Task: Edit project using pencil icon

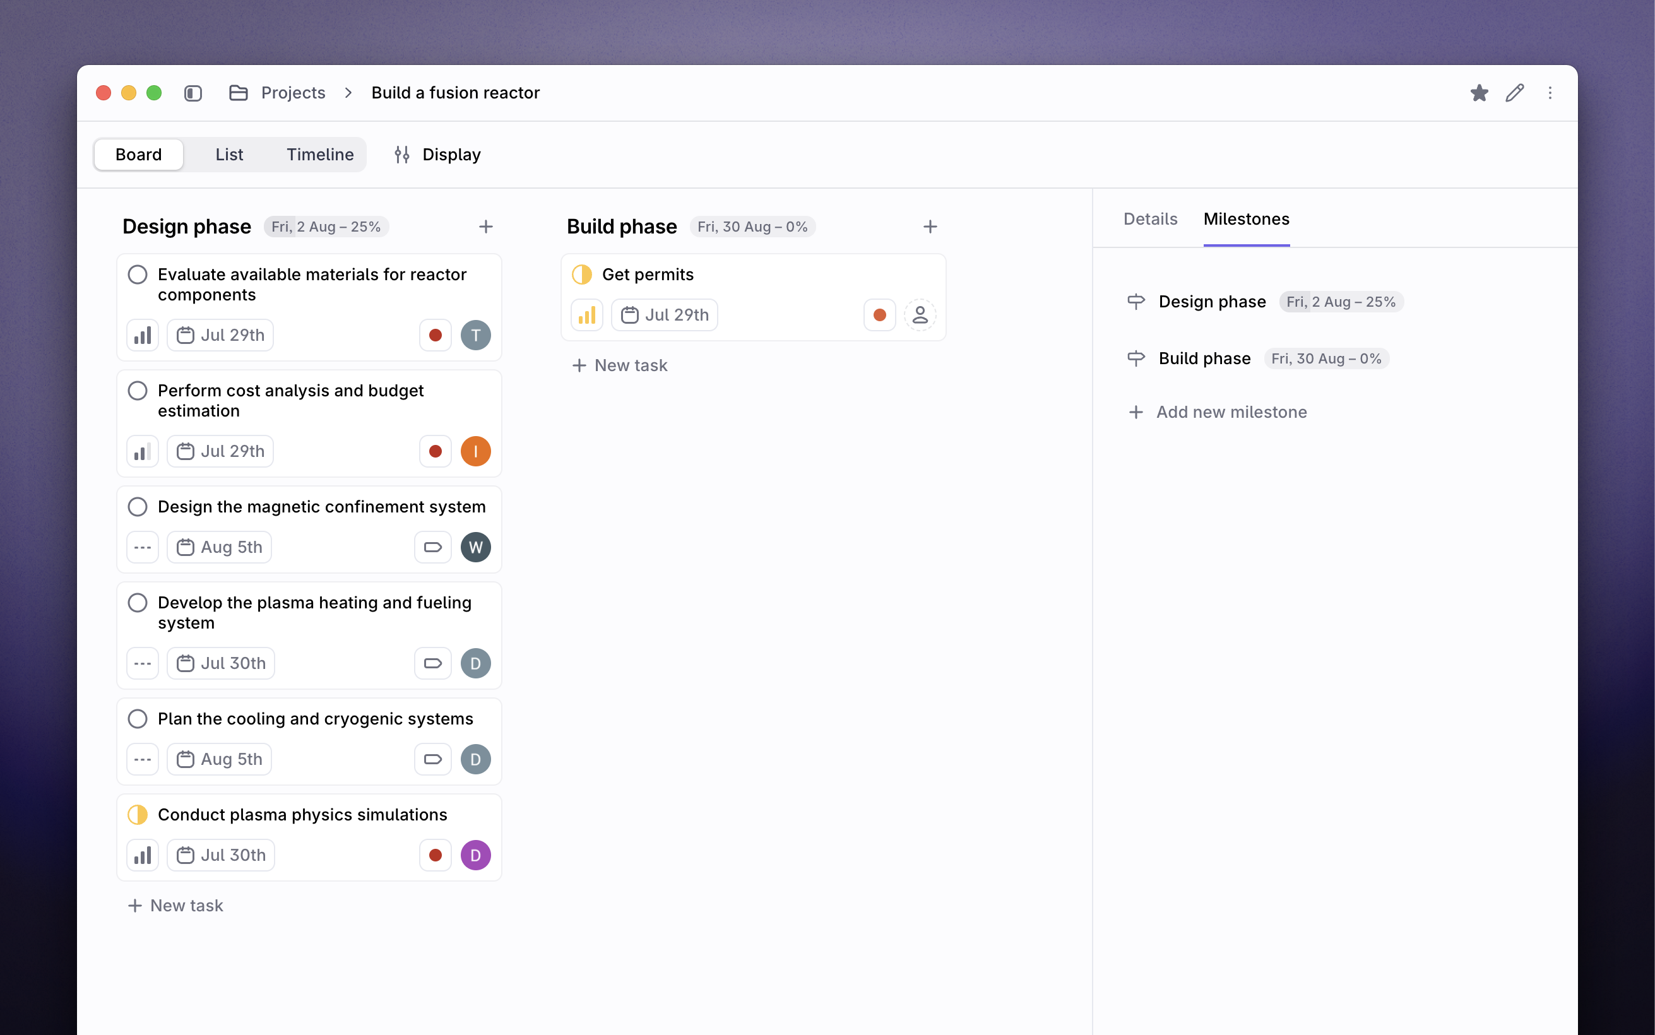Action: click(x=1515, y=93)
